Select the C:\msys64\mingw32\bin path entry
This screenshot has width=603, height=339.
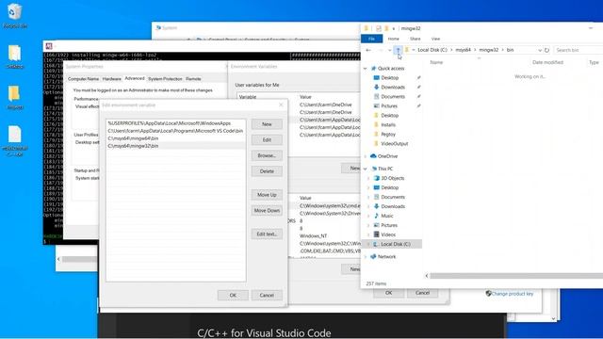tap(176, 146)
